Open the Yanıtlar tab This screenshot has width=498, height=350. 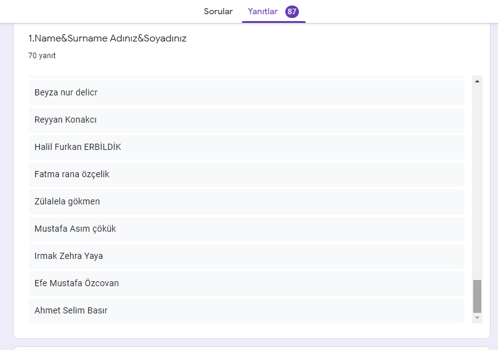point(262,12)
